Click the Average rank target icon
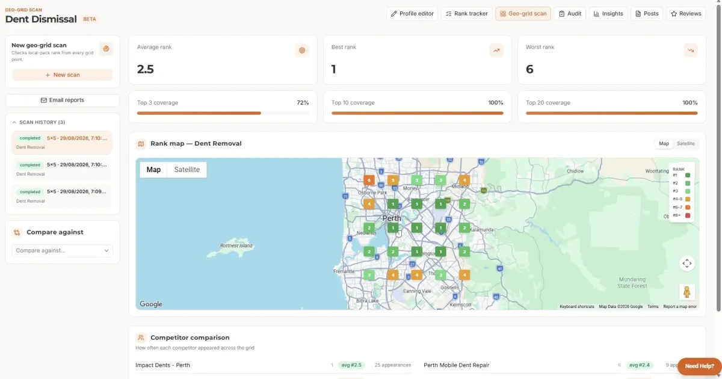722x379 pixels. coord(302,51)
